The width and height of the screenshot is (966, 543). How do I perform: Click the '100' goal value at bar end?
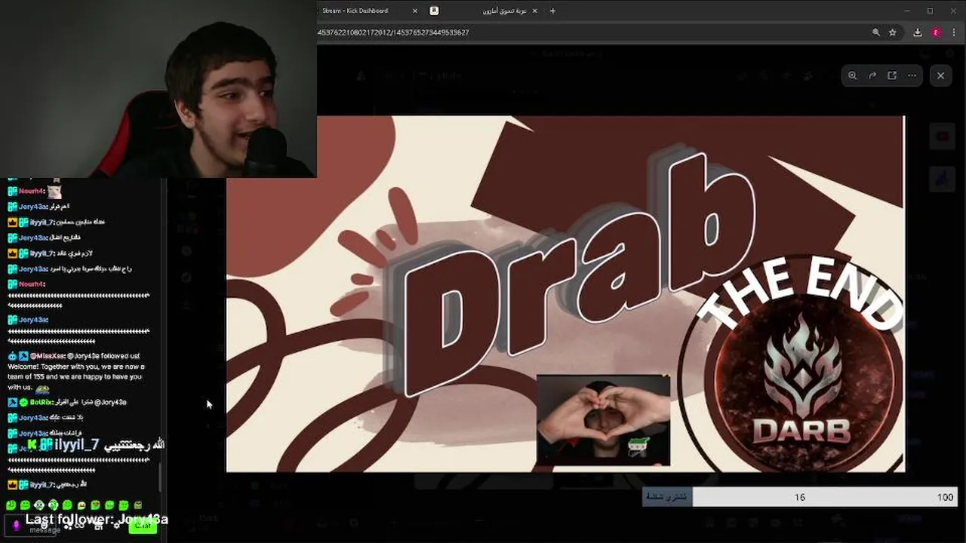[945, 497]
